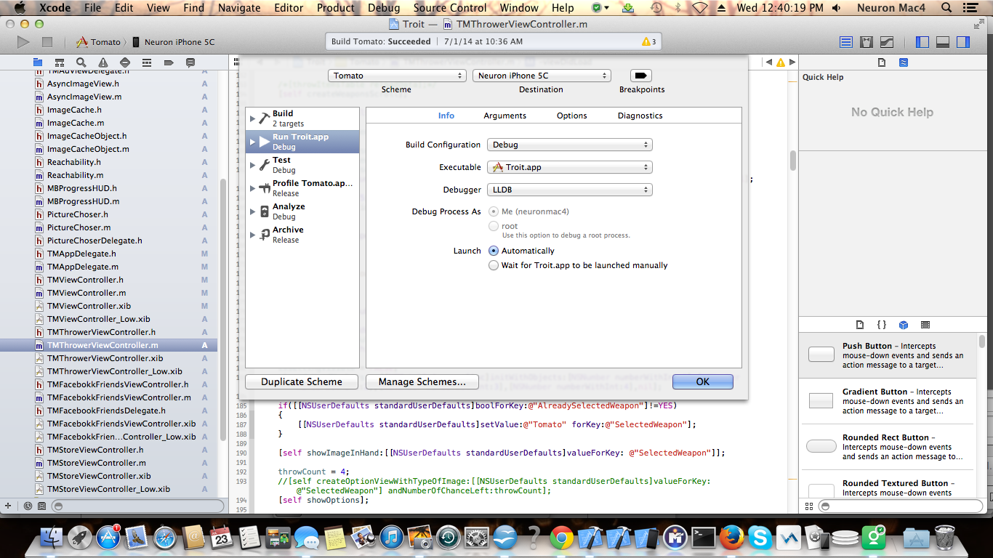Open File Template library
This screenshot has height=558, width=993.
click(860, 325)
